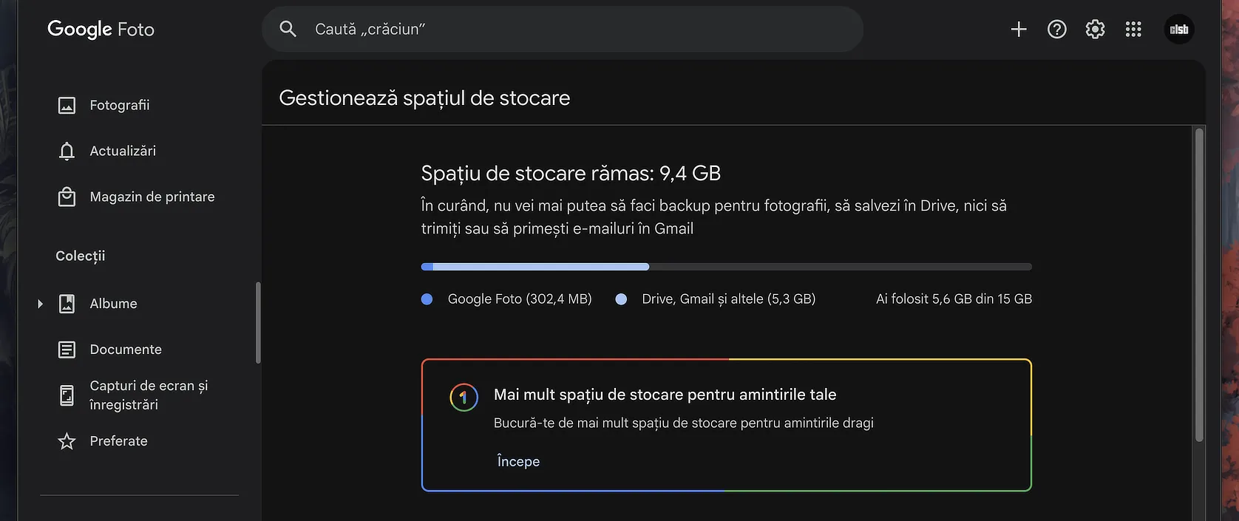The height and width of the screenshot is (521, 1239).
Task: Click the storage usage progress bar
Action: [x=726, y=267]
